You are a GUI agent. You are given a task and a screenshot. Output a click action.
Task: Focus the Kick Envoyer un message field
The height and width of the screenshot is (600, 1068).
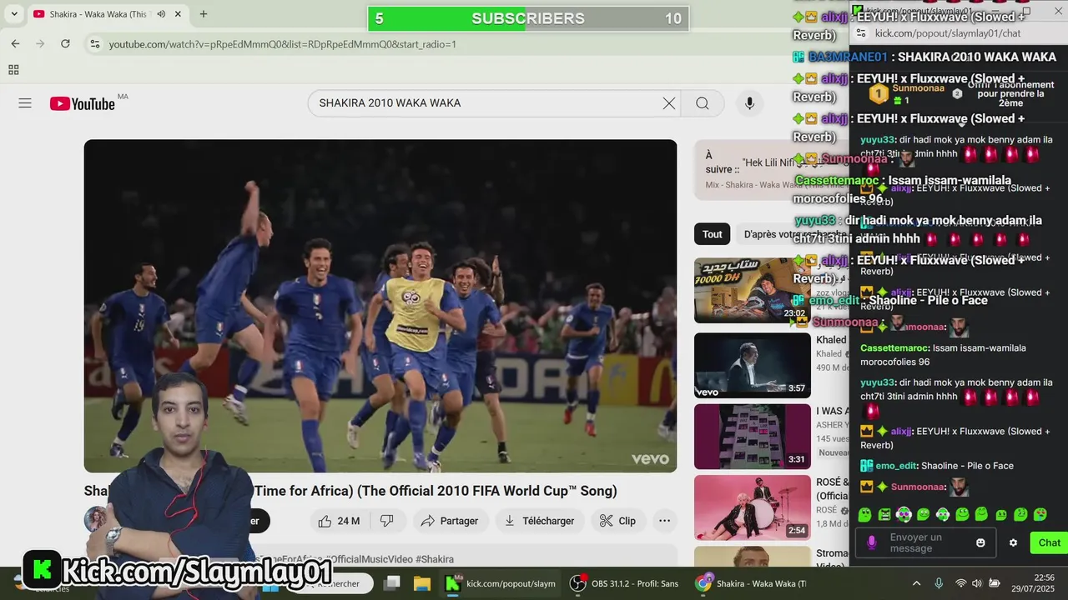tap(926, 542)
